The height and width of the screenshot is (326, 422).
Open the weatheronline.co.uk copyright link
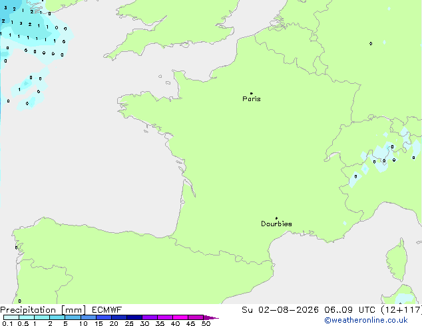(366, 320)
